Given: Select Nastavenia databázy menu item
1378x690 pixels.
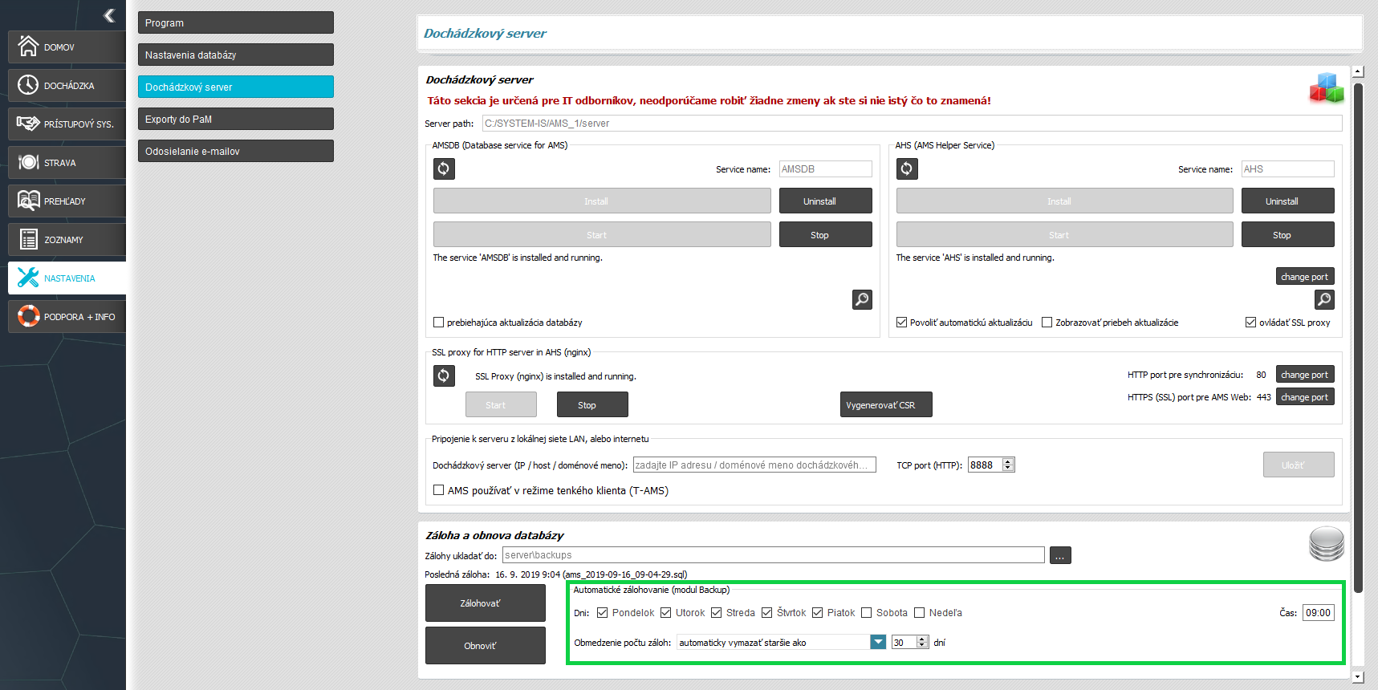Looking at the screenshot, I should (x=236, y=55).
